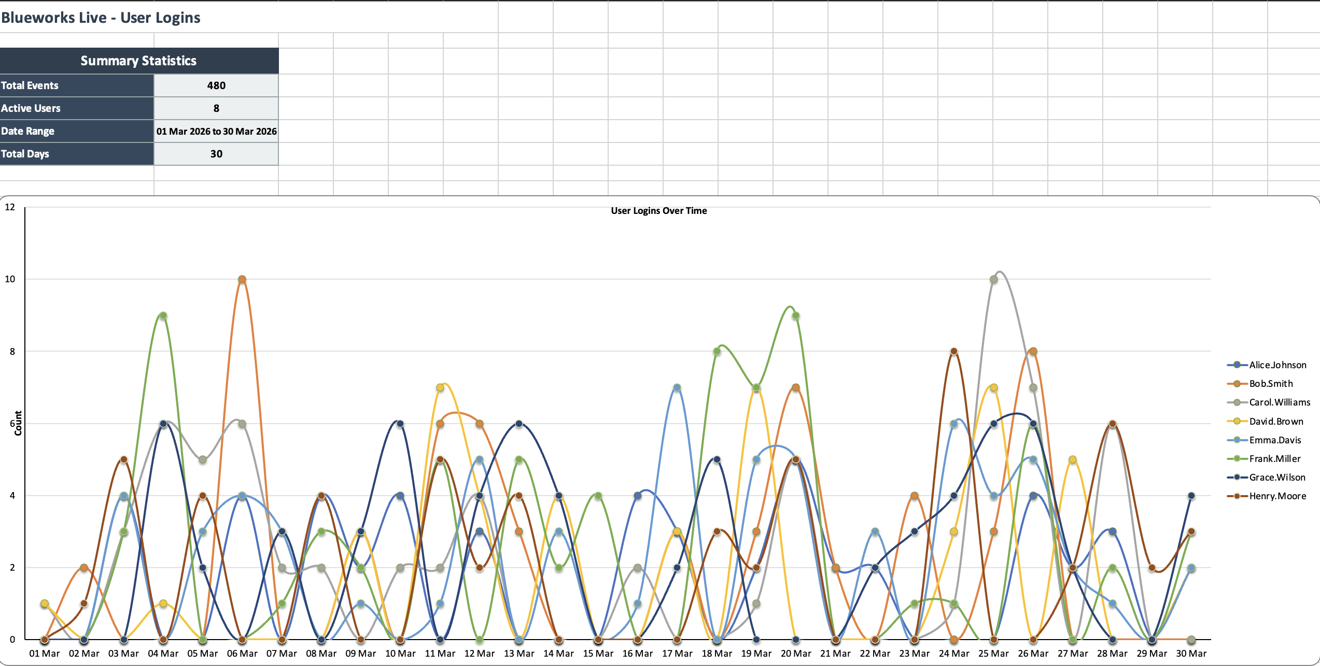Select the date range value cell
The image size is (1320, 666).
(216, 131)
